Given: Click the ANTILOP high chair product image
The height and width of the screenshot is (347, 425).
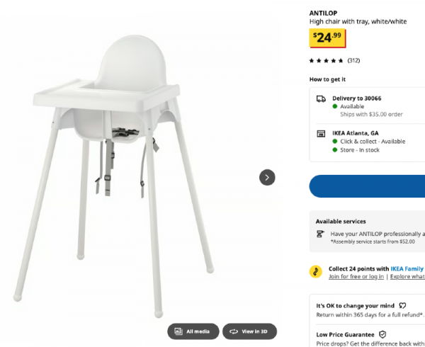Looking at the screenshot, I should 114,176.
